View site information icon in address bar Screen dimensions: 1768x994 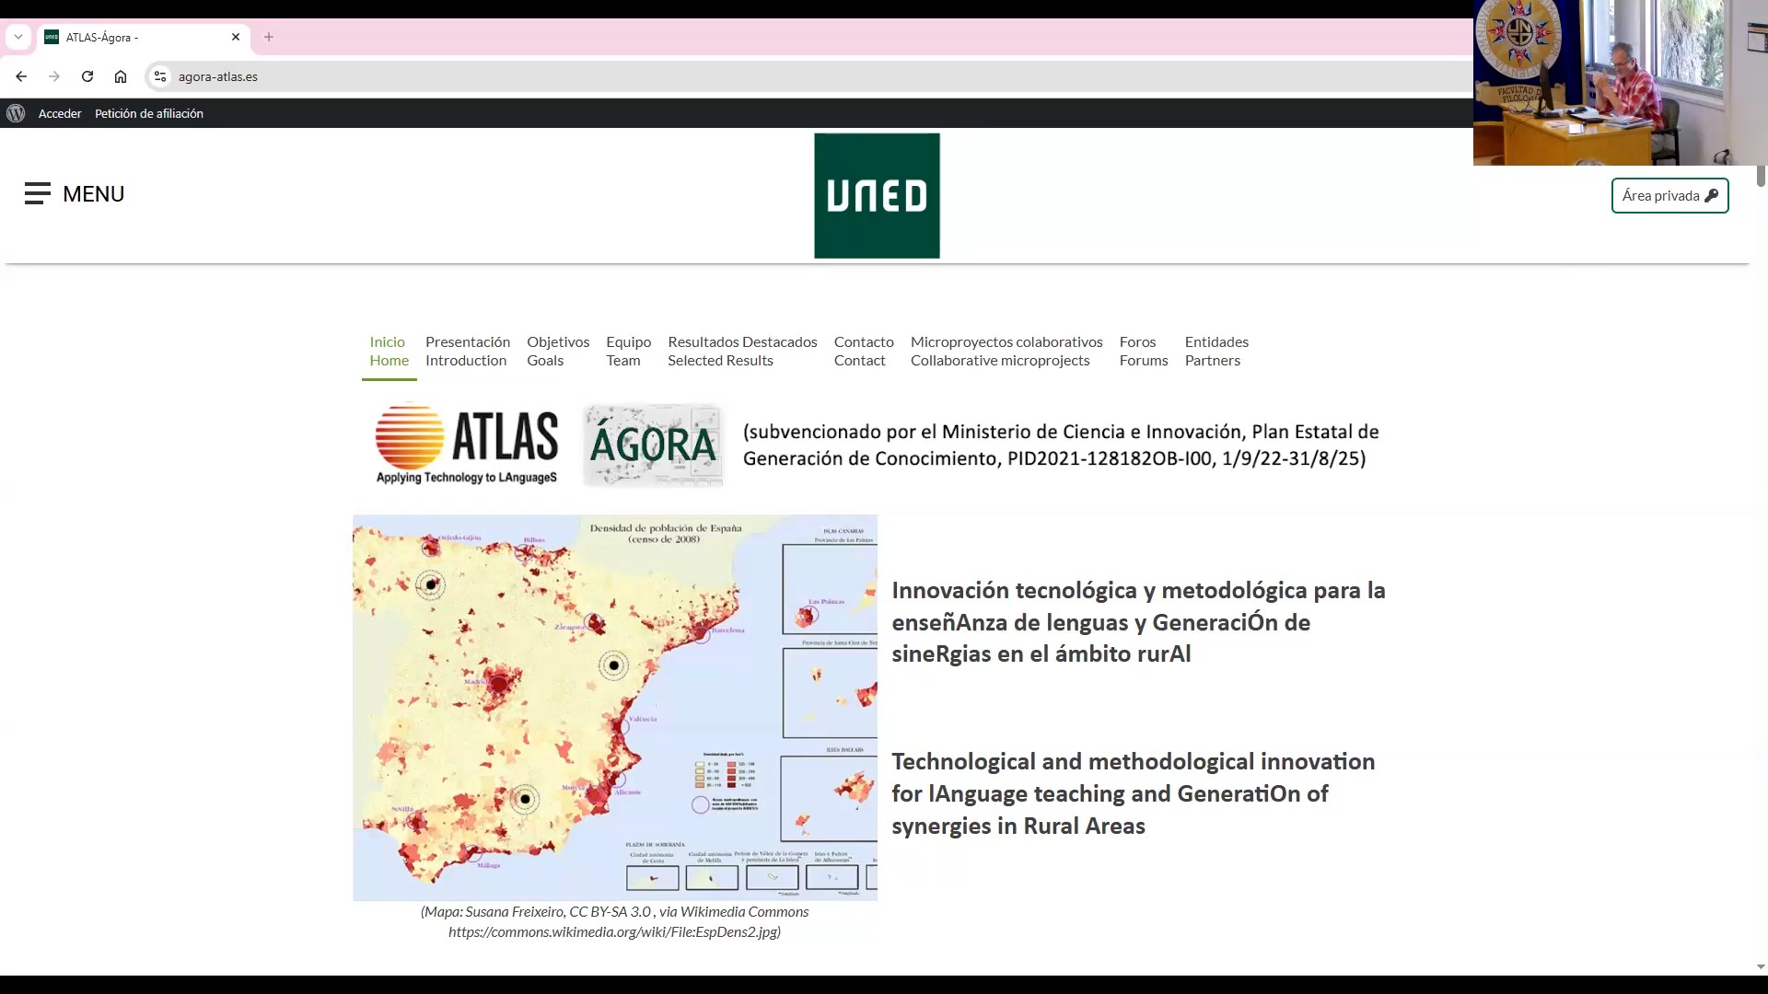pyautogui.click(x=160, y=76)
